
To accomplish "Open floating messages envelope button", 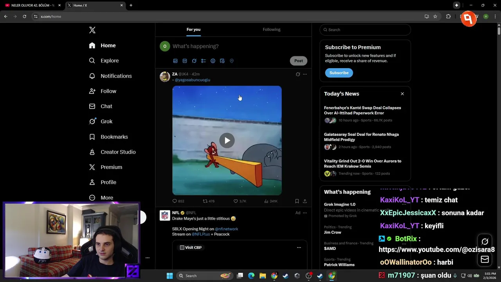I will pos(485,259).
